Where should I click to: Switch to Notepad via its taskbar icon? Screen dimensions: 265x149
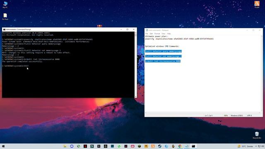click(x=187, y=146)
